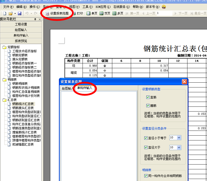
Task: Click the page number input field
Action: 165,13
